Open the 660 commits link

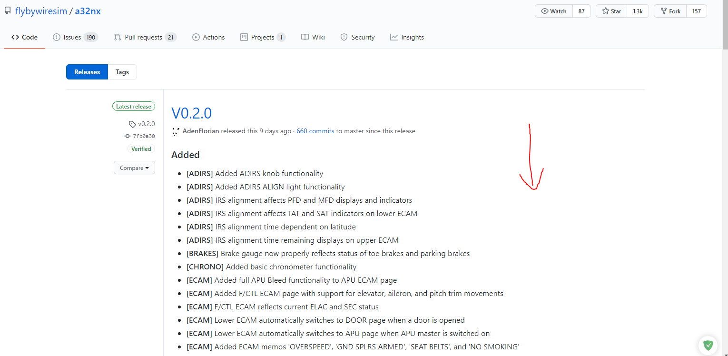point(315,131)
